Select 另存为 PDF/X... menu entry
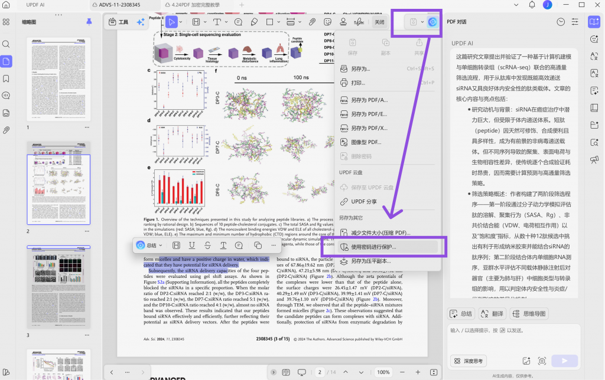 [x=387, y=128]
